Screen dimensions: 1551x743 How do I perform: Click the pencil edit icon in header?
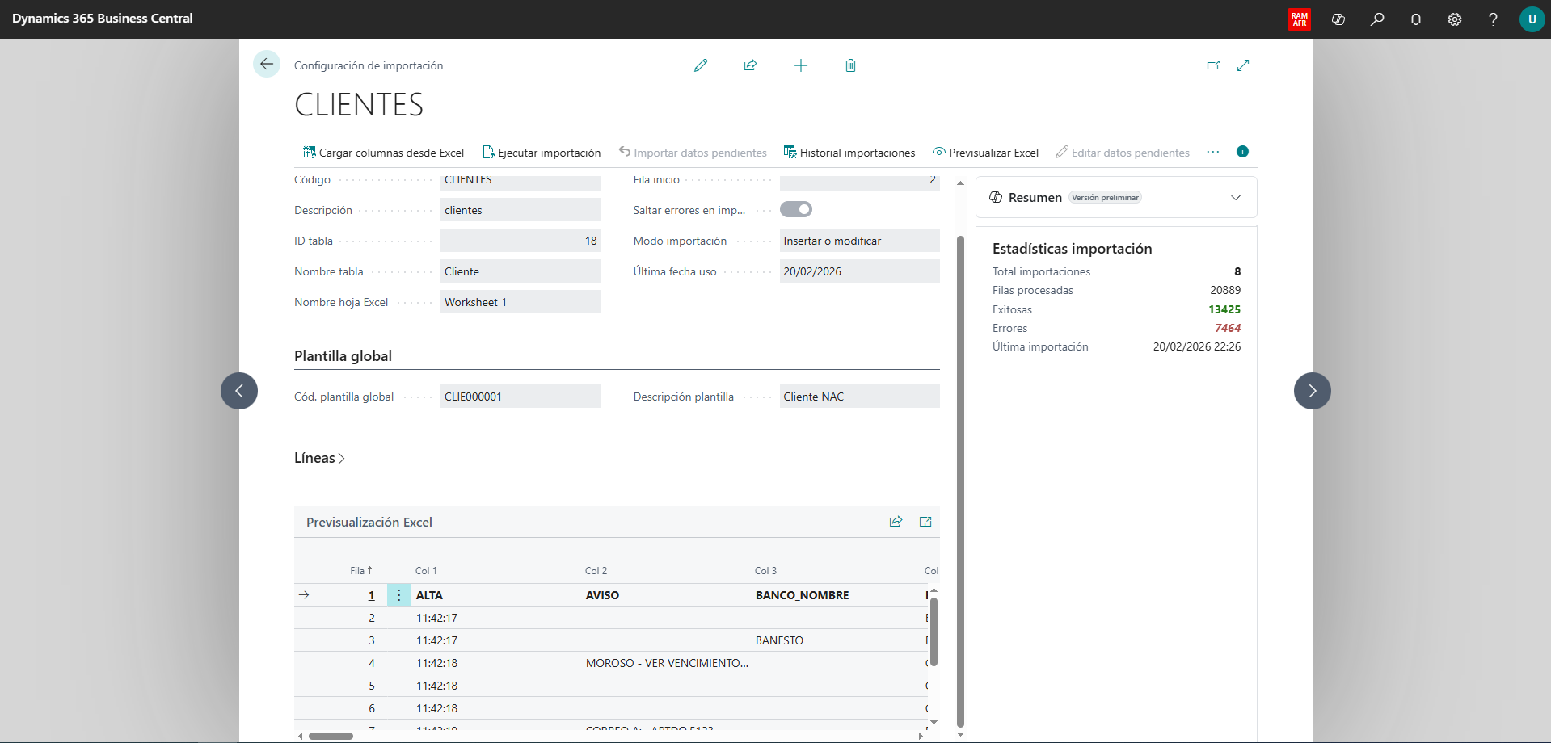pos(701,65)
